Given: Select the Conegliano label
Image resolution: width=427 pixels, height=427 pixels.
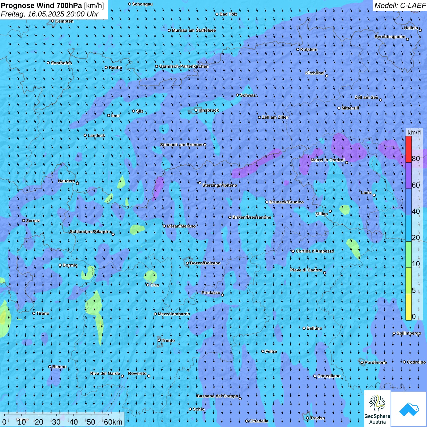Looking at the screenshot, I should (x=329, y=376).
